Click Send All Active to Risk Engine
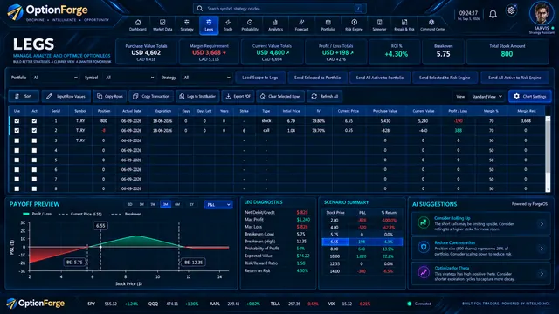 click(514, 78)
